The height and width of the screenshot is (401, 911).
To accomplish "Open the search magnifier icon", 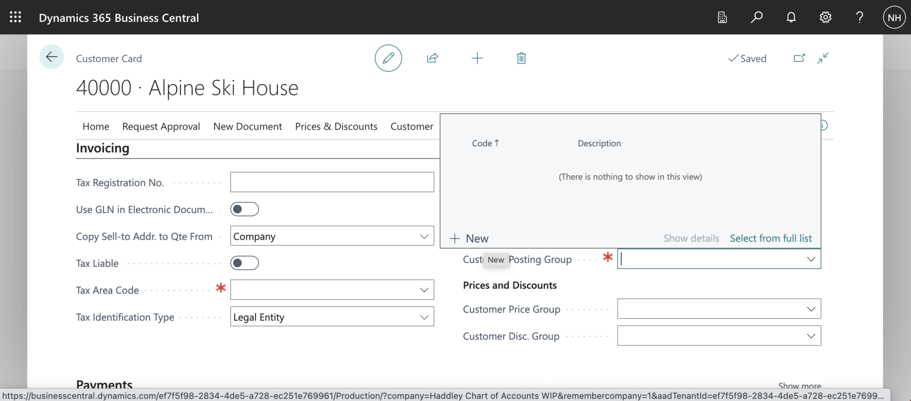I will 756,17.
